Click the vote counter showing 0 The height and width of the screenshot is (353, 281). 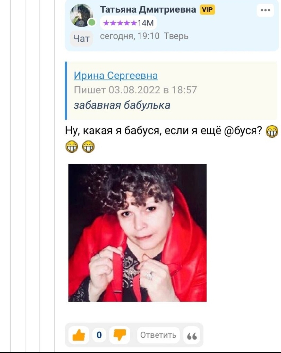pyautogui.click(x=99, y=335)
